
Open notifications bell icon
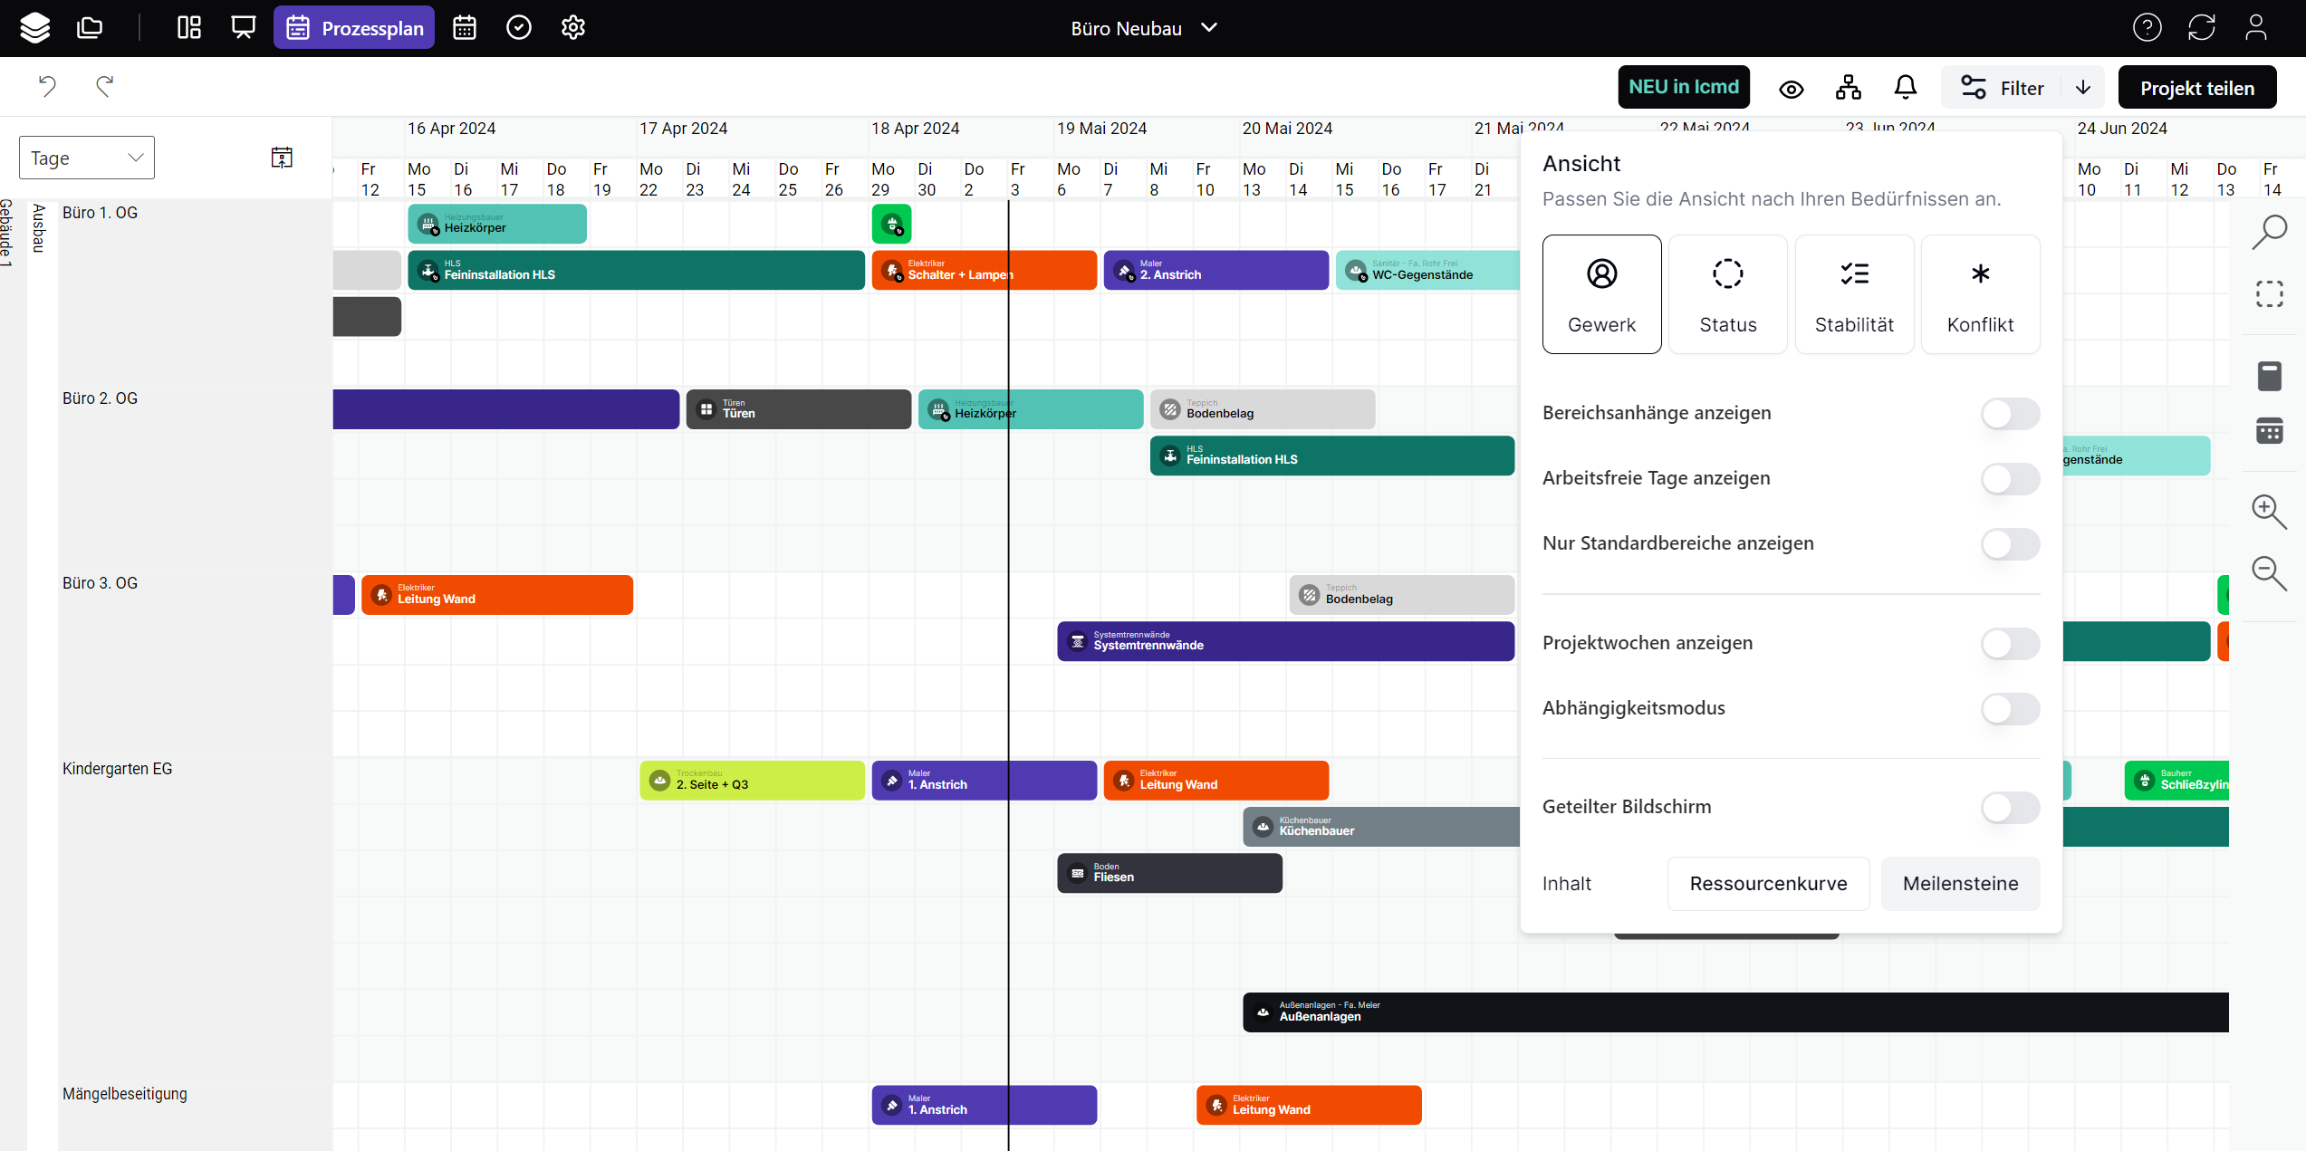click(x=1906, y=88)
